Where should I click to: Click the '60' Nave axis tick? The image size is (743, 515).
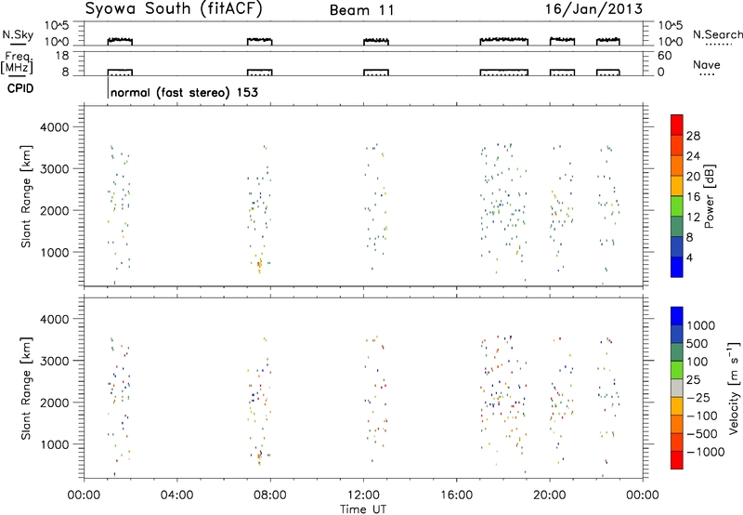[664, 56]
